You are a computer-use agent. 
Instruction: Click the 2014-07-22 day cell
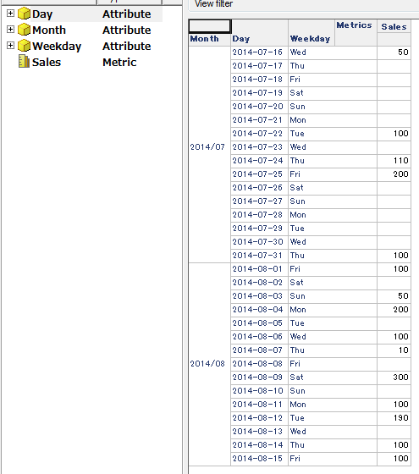259,134
